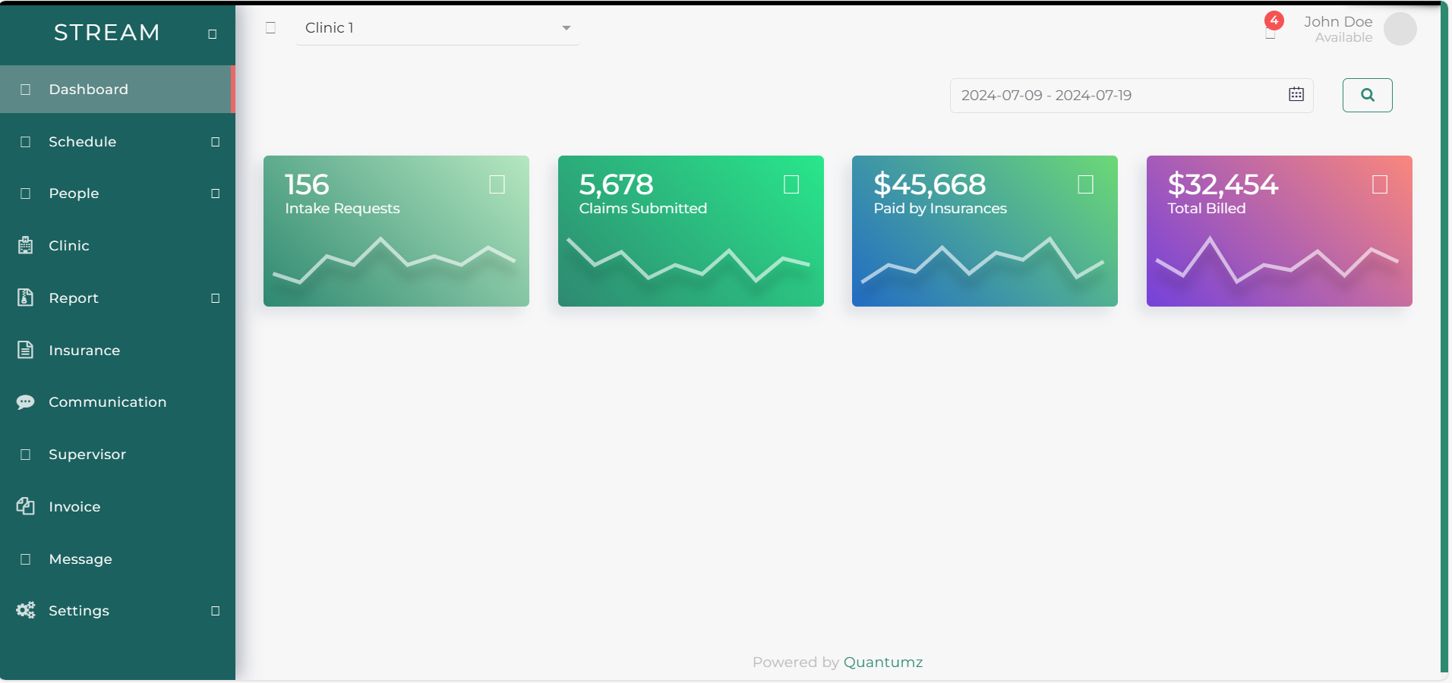This screenshot has width=1452, height=683.
Task: Click the Communication chat bubble icon
Action: point(25,402)
